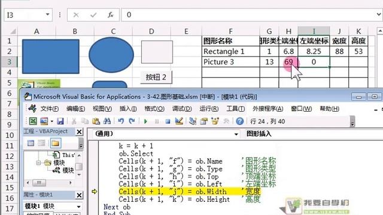The image size is (383, 215).
Task: Click the Paste clipboard icon
Action: pyautogui.click(x=96, y=121)
